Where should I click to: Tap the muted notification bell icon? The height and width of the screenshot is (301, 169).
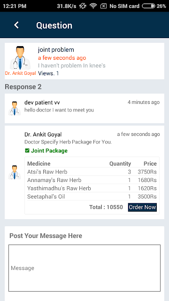[x=83, y=6]
